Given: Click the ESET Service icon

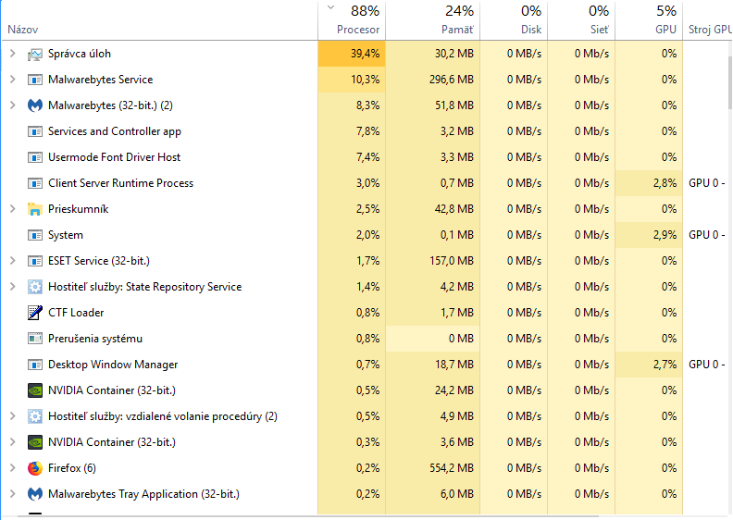Looking at the screenshot, I should [35, 261].
